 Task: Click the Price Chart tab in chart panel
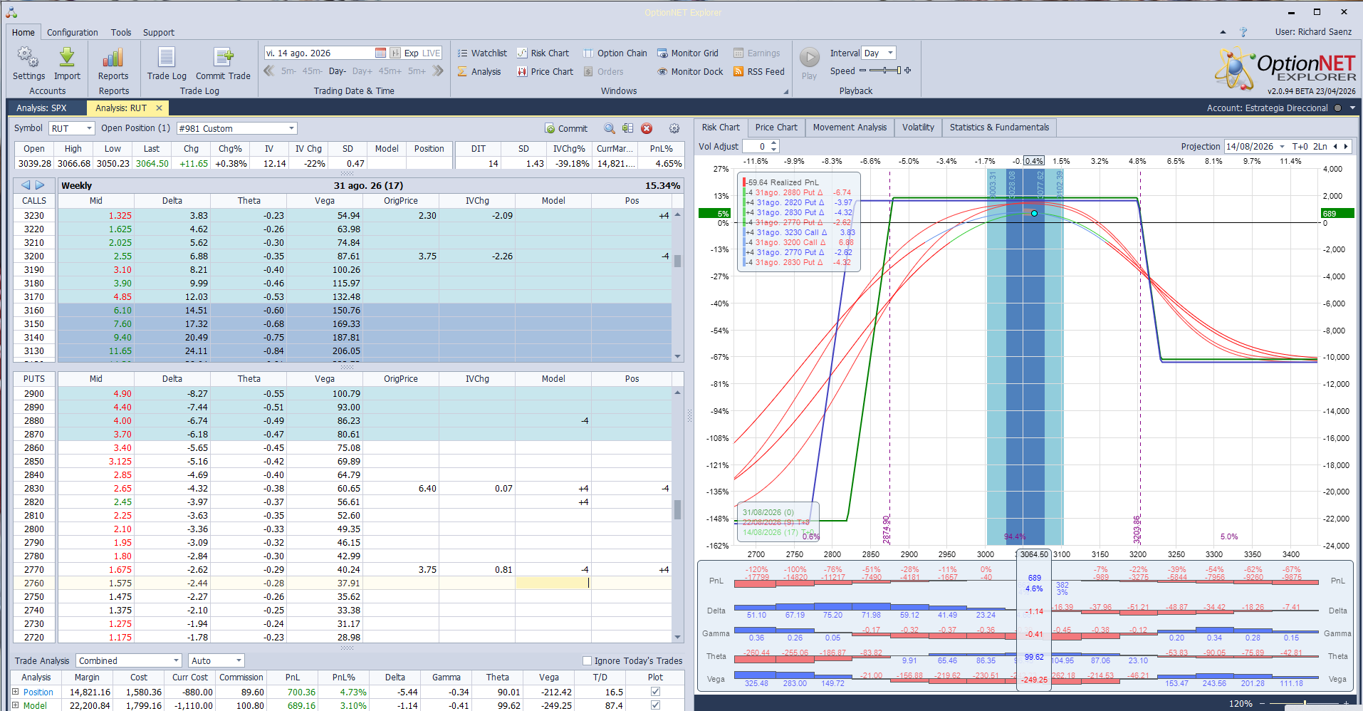click(776, 128)
